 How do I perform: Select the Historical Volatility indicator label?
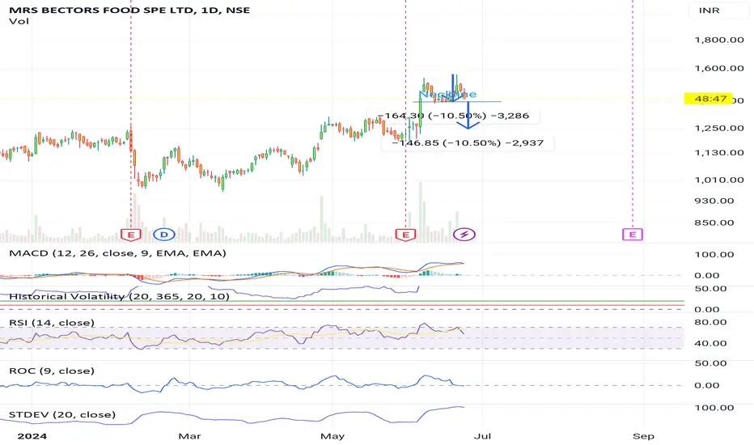coord(119,296)
